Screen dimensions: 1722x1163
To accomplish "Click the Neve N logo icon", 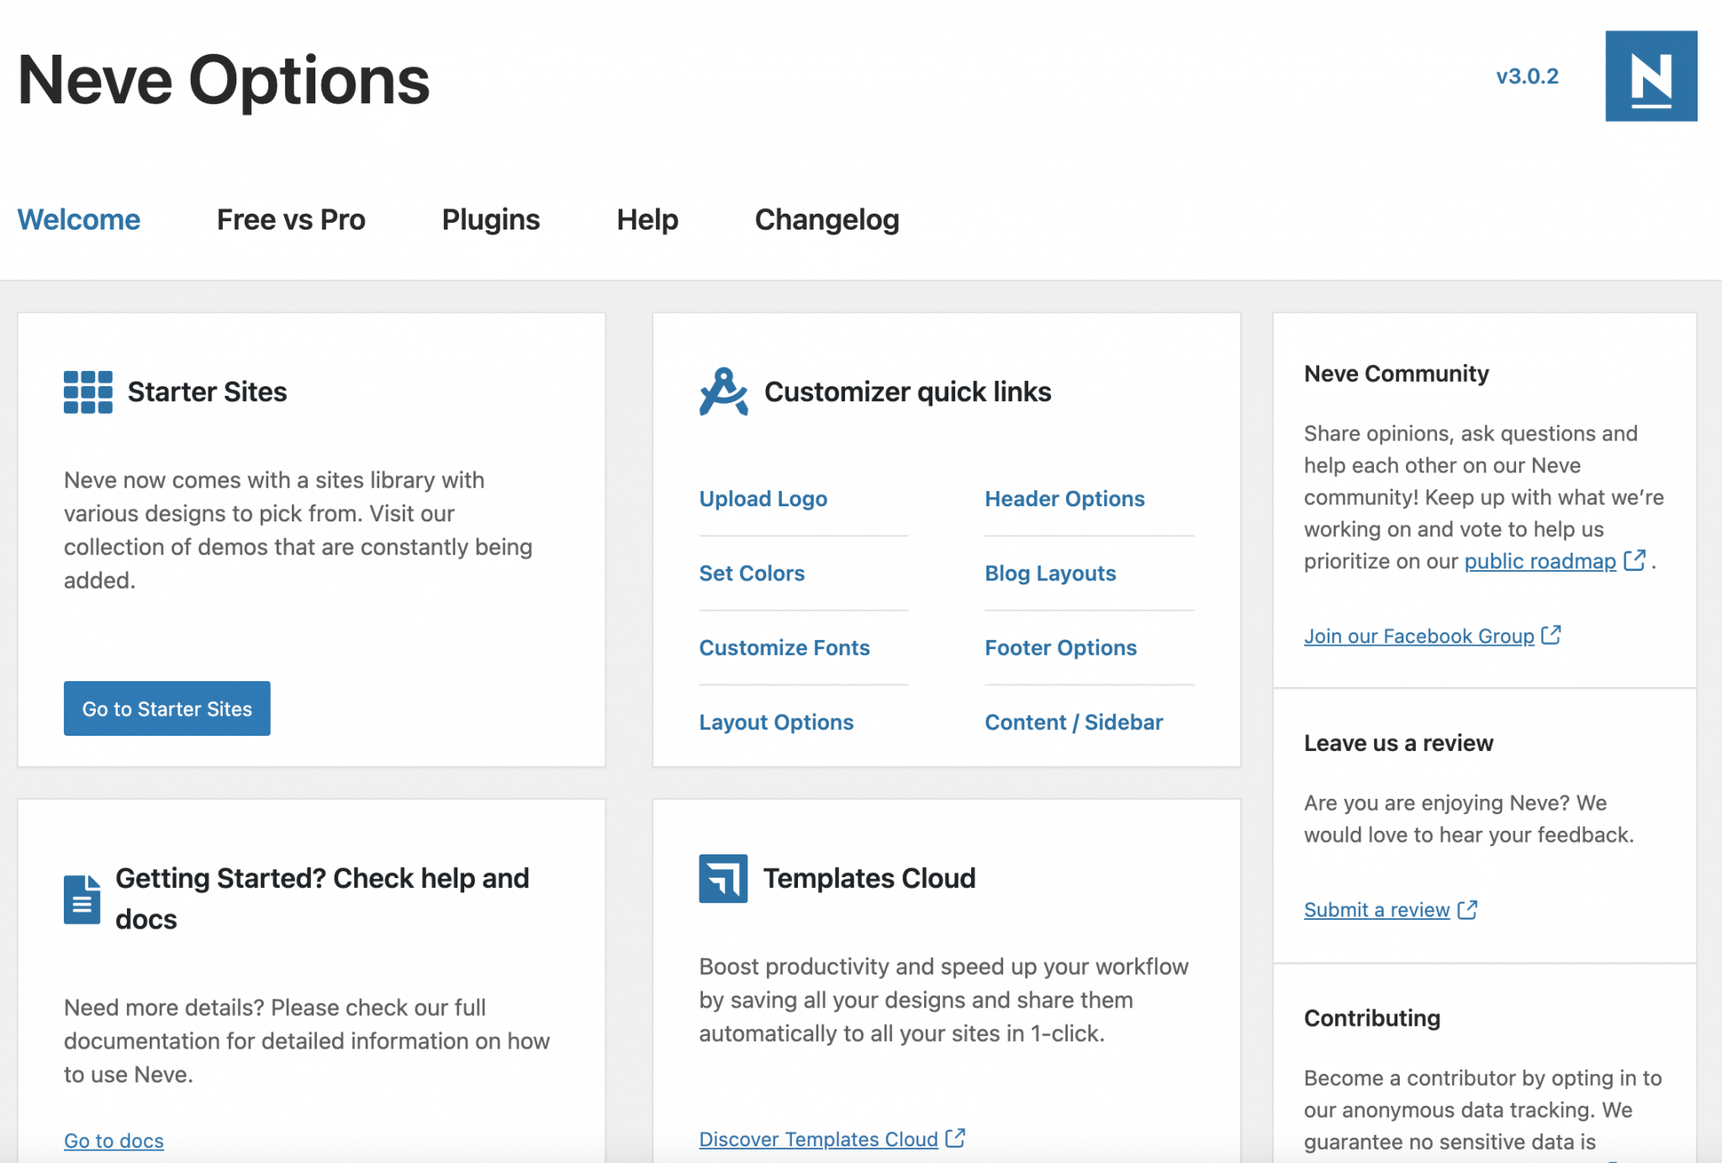I will [x=1651, y=77].
